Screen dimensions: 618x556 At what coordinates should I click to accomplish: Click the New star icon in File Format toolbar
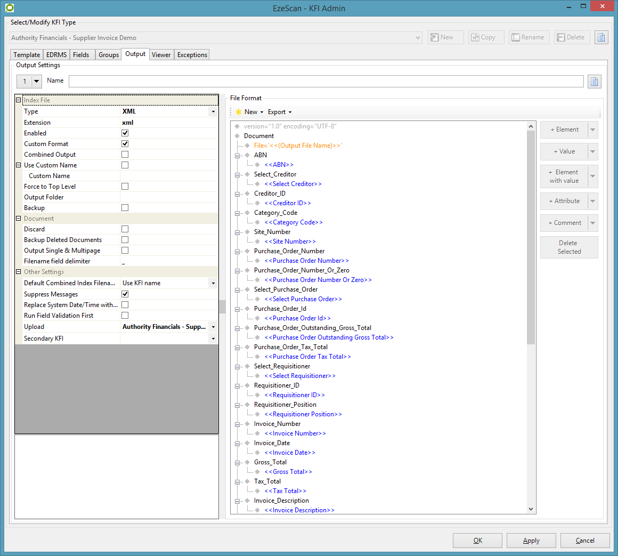coord(238,112)
